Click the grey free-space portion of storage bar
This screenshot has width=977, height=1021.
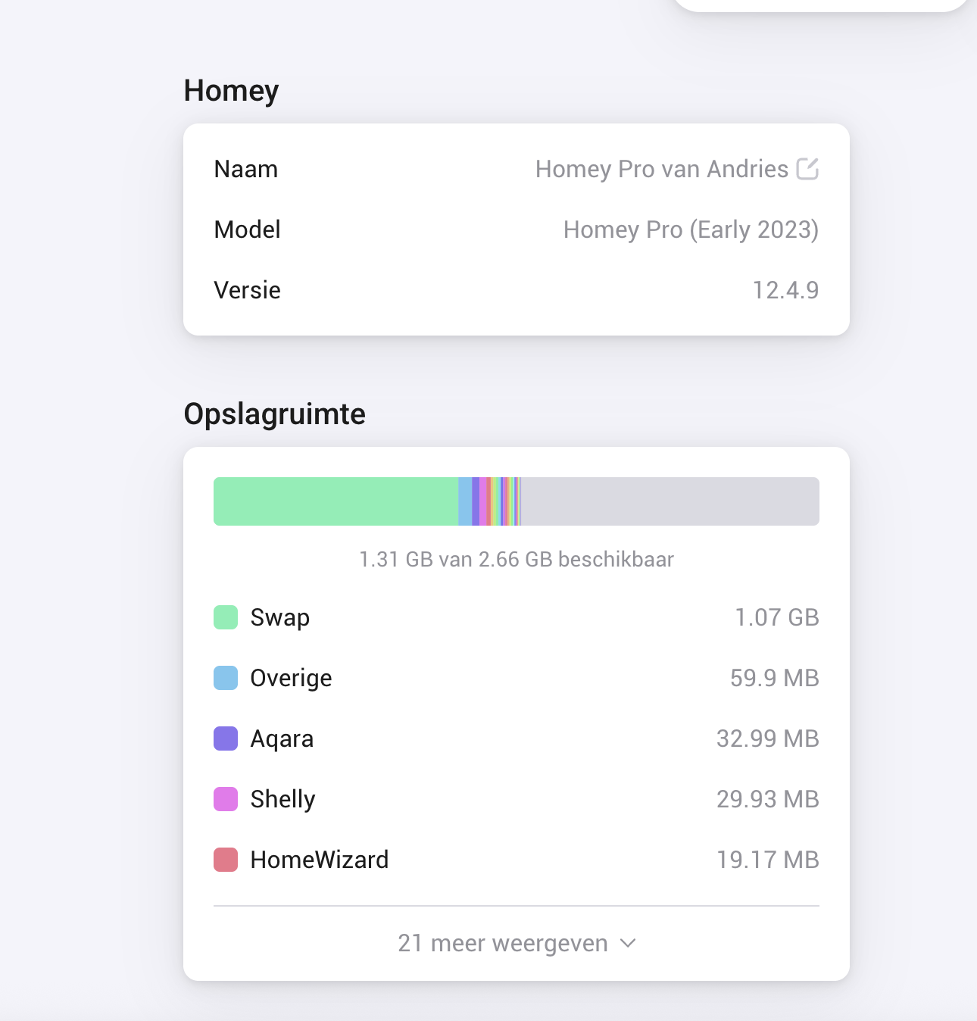tap(670, 501)
